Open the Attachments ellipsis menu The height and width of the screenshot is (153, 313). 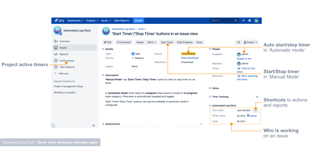coord(201,124)
